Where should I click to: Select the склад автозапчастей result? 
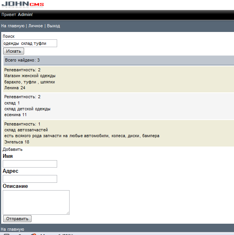[x=26, y=130]
